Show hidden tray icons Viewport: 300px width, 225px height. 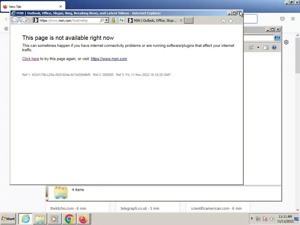pyautogui.click(x=252, y=219)
